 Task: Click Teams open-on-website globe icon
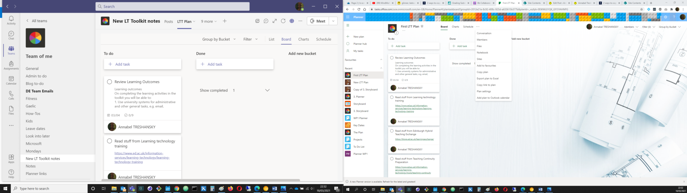(x=292, y=21)
